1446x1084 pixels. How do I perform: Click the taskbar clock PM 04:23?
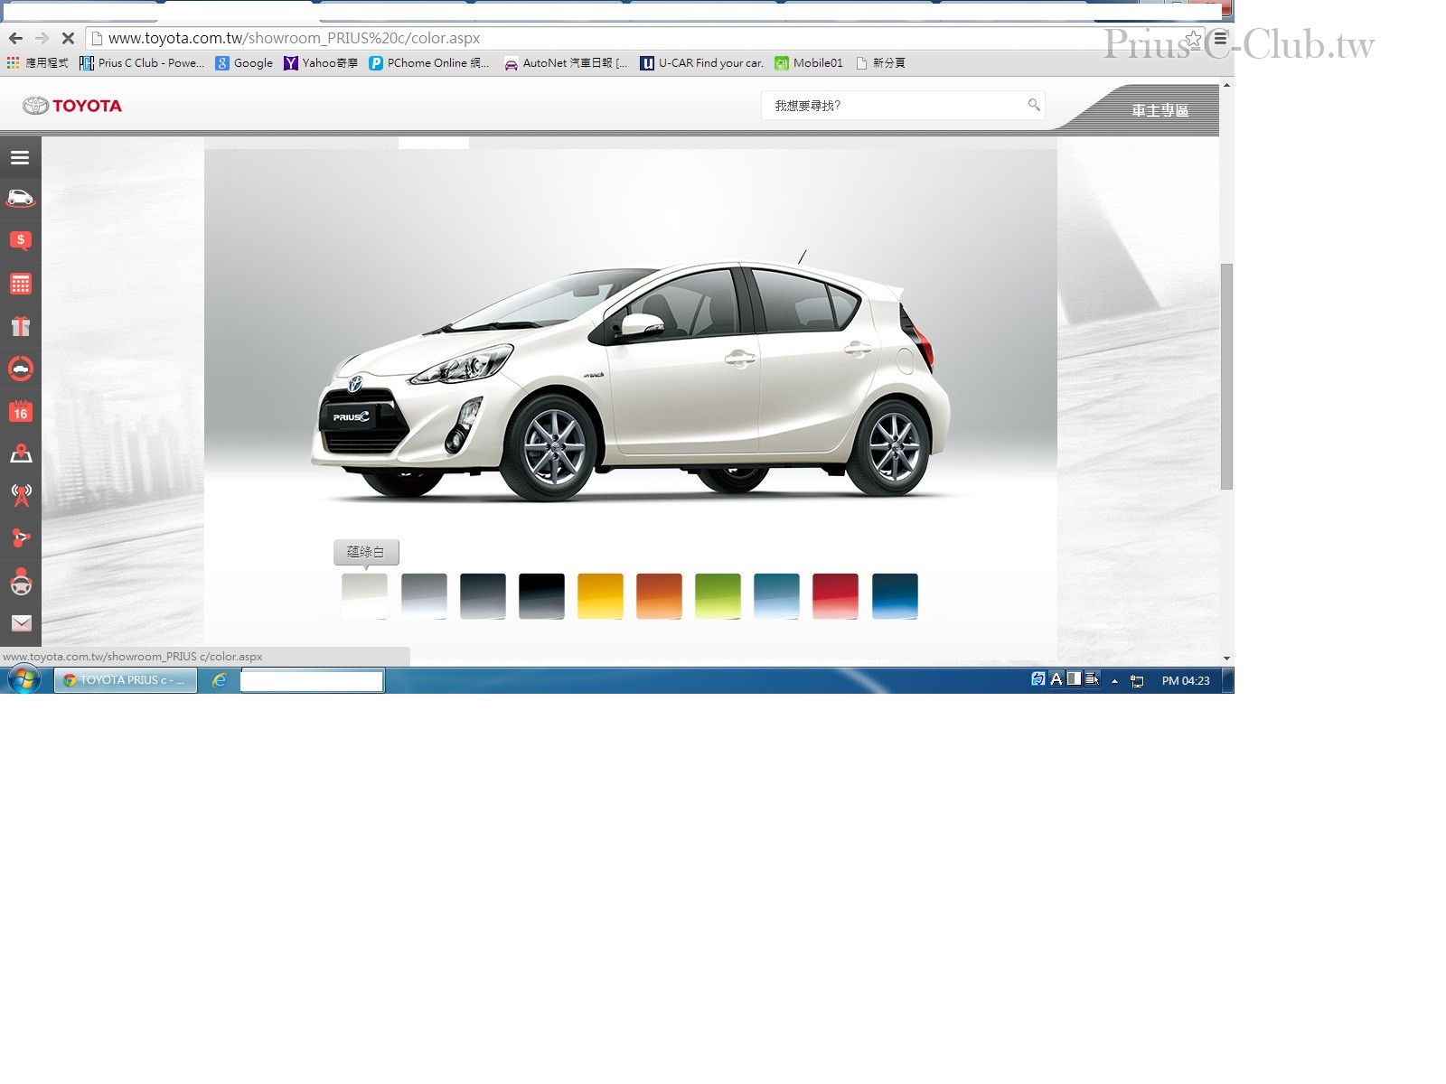[1186, 681]
